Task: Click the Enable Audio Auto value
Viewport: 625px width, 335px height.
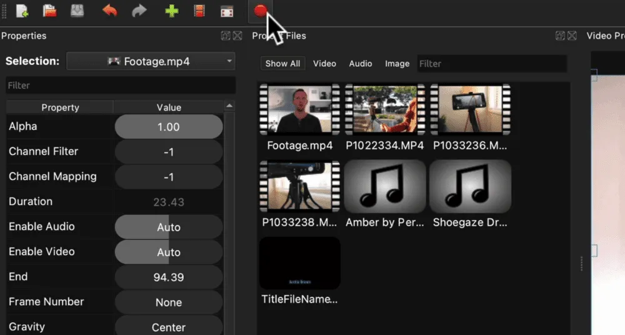Action: pos(169,227)
